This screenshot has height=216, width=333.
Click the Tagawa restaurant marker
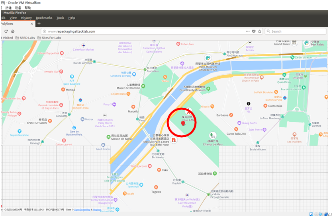coord(156,187)
